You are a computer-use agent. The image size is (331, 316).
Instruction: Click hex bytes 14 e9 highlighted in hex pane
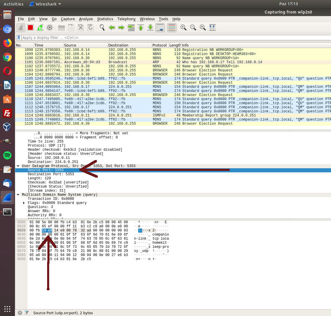pyautogui.click(x=47, y=230)
